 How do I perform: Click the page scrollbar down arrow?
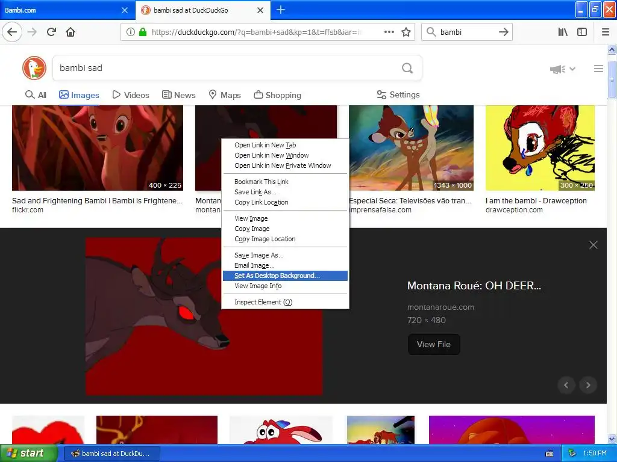(x=612, y=439)
